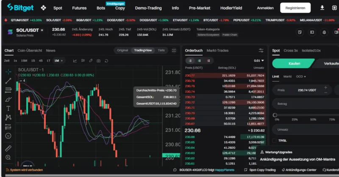This screenshot has width=339, height=177.
Task: Open the alert bell icon
Action: (324, 32)
